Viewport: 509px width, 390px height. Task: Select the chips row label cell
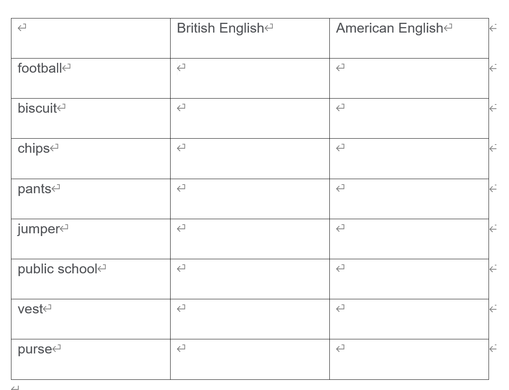point(91,159)
